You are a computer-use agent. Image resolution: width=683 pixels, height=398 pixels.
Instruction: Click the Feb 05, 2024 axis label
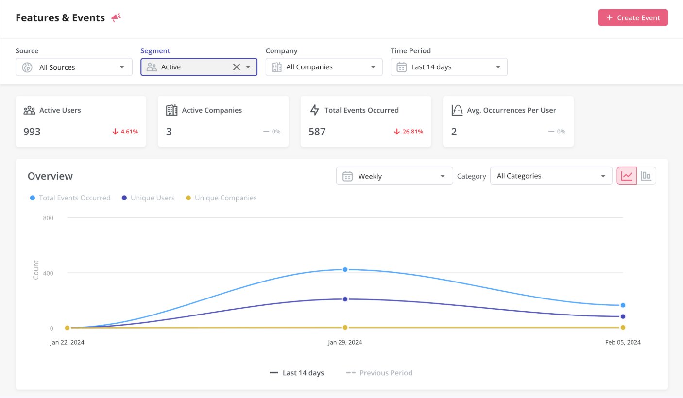click(x=623, y=342)
